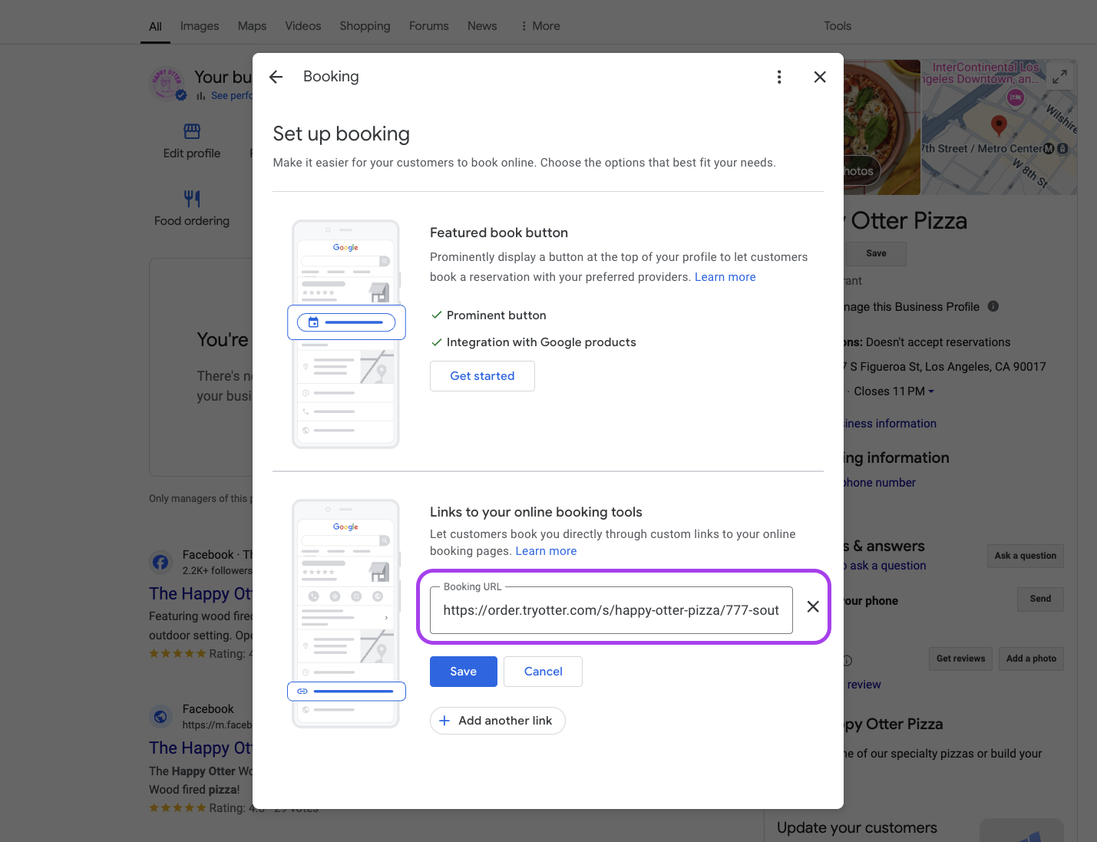
Task: Save the booking URL
Action: pos(464,672)
